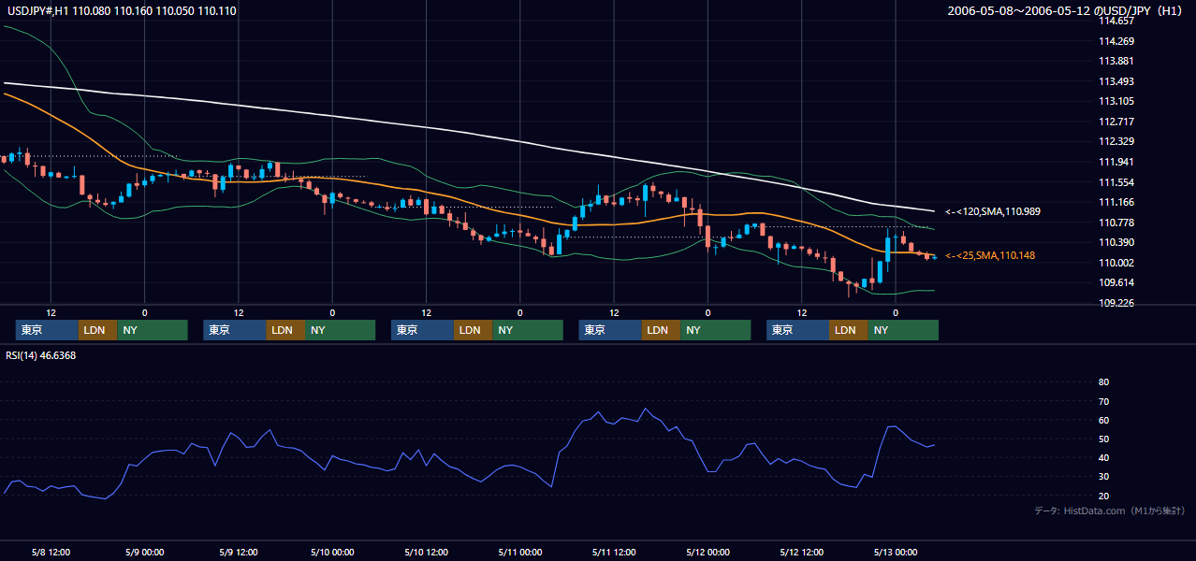Screen dimensions: 1196x561
Task: Click RSI scale value 20
Action: (x=1103, y=496)
